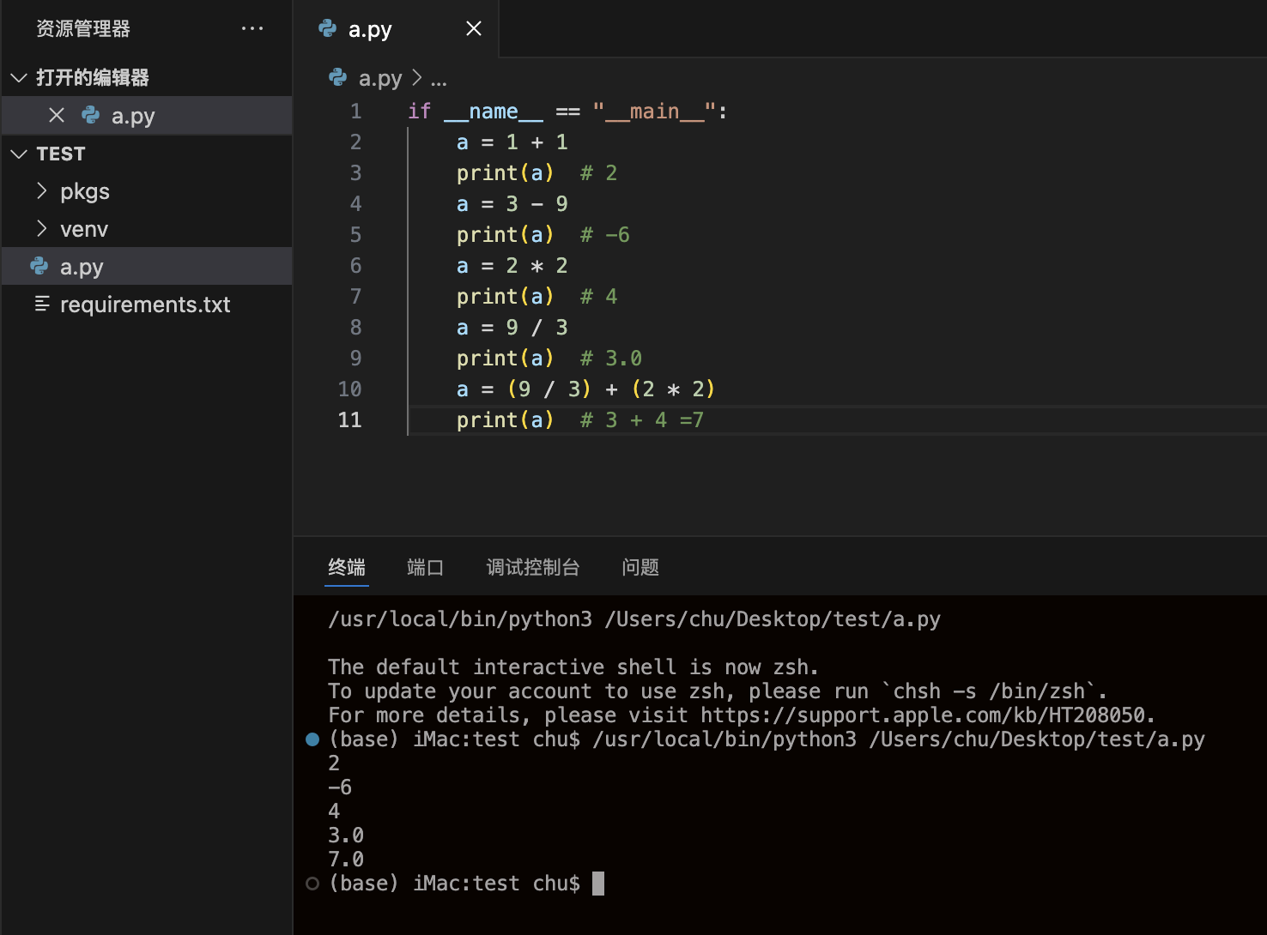The image size is (1267, 935).
Task: Open the Explorer panel more actions ellipsis
Action: click(252, 28)
